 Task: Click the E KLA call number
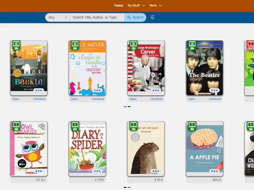click(159, 180)
